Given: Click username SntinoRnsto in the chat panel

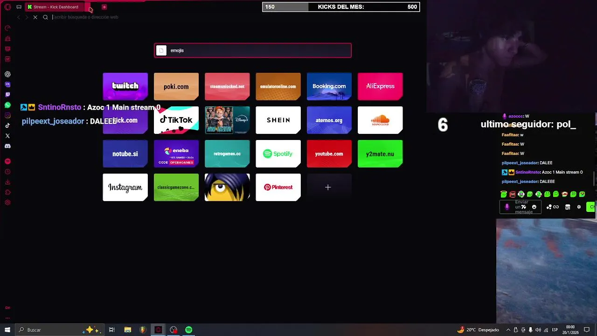Looking at the screenshot, I should [x=527, y=172].
